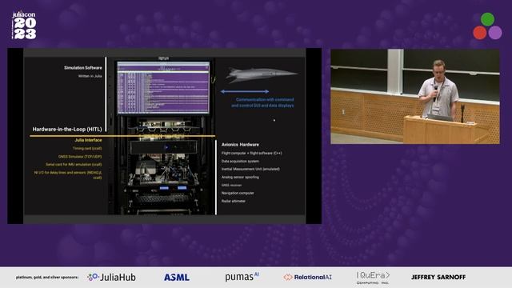Click the 'Hardware-in-the-Loop (HITL)' heading
The image size is (512, 288).
click(67, 130)
